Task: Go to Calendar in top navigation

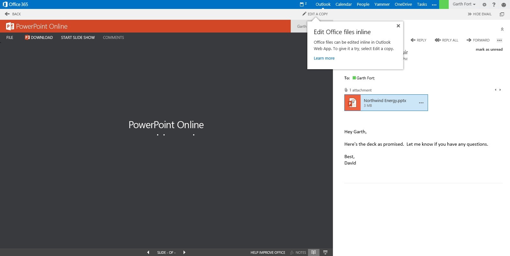Action: tap(343, 4)
